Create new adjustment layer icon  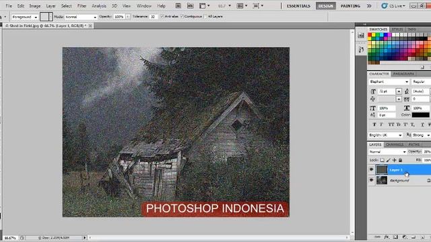pos(405,237)
